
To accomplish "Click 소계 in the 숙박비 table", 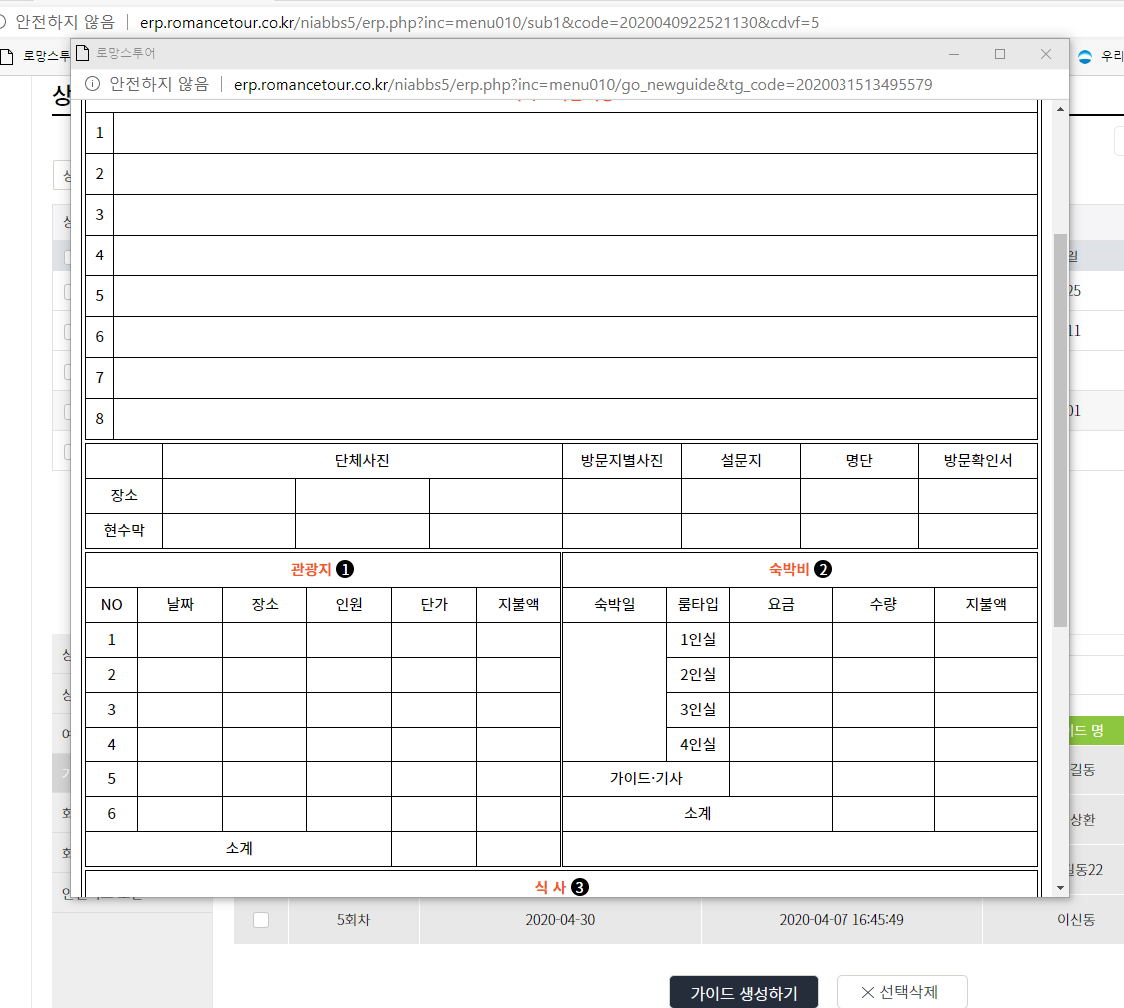I will [698, 814].
